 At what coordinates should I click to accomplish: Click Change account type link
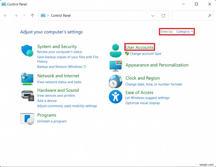point(145,54)
